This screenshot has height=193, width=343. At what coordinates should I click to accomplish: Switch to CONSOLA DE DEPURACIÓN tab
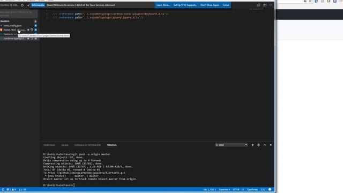point(87,145)
